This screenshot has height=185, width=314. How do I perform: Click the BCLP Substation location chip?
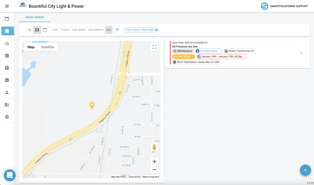[x=197, y=62]
